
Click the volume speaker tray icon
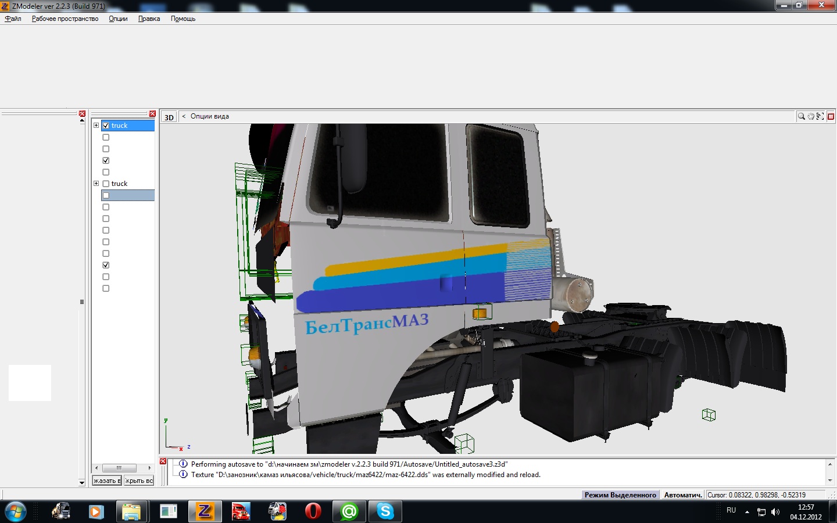775,512
